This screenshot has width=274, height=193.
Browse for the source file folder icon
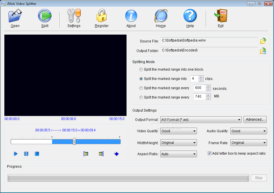click(x=263, y=41)
